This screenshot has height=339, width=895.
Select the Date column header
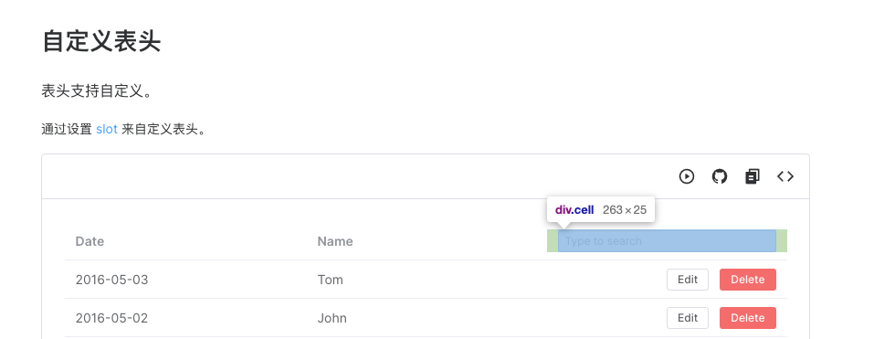coord(89,241)
